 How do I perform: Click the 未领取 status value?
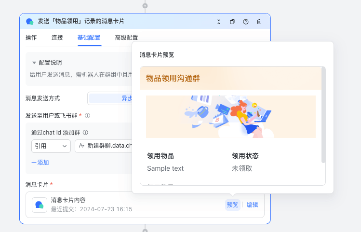pos(242,168)
